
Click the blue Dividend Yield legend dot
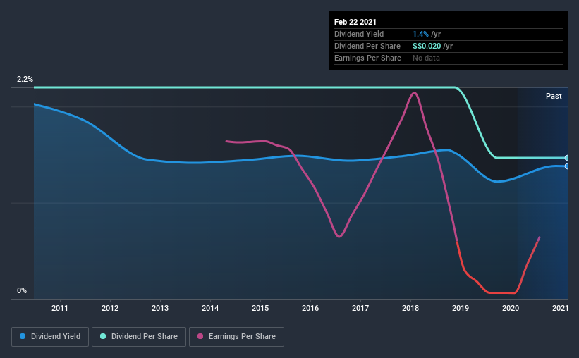point(23,336)
